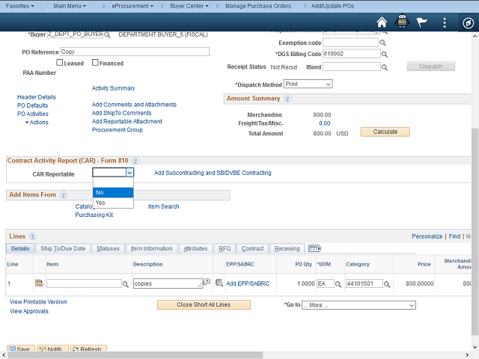479x359 pixels.
Task: Click the PO Reference input field
Action: (133, 52)
